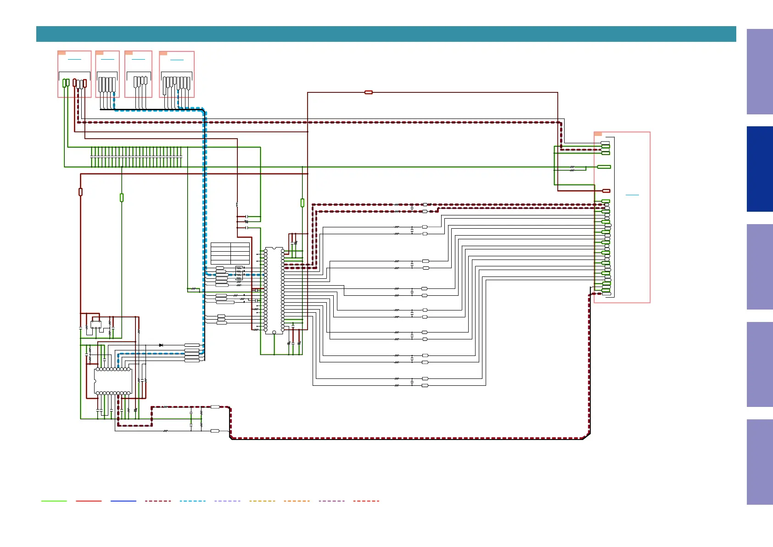Select the wide IC chip at lower left
Viewport: 773px width, 547px height.
pyautogui.click(x=113, y=381)
